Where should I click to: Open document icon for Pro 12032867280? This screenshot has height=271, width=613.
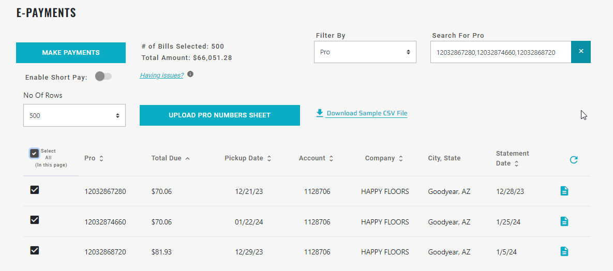pos(564,191)
